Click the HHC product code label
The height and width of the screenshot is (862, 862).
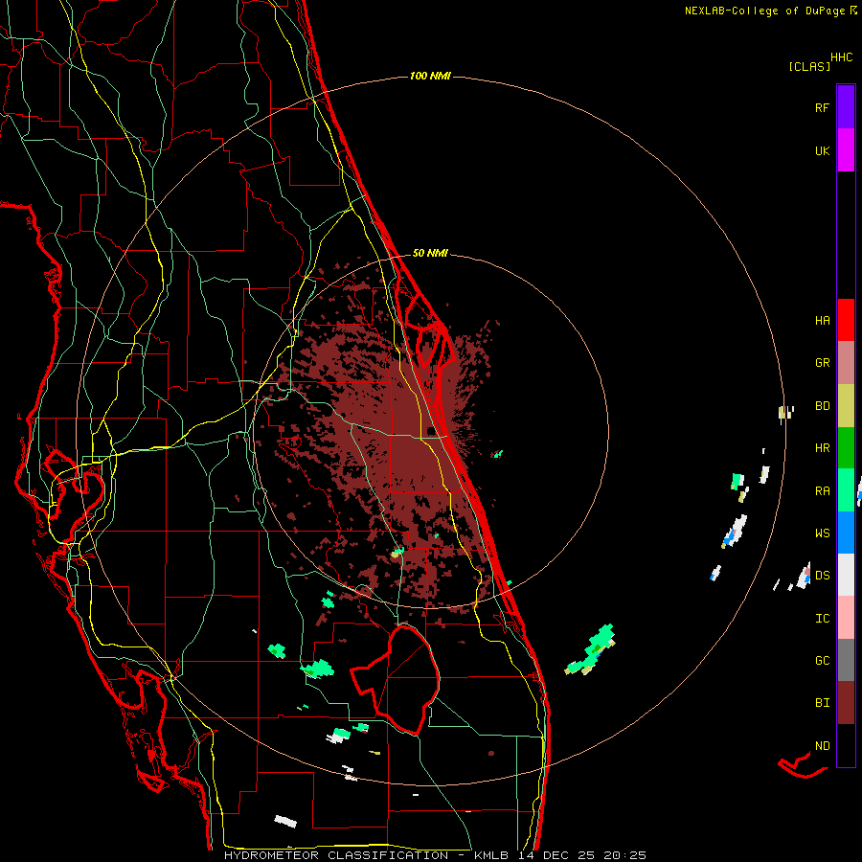pos(842,57)
